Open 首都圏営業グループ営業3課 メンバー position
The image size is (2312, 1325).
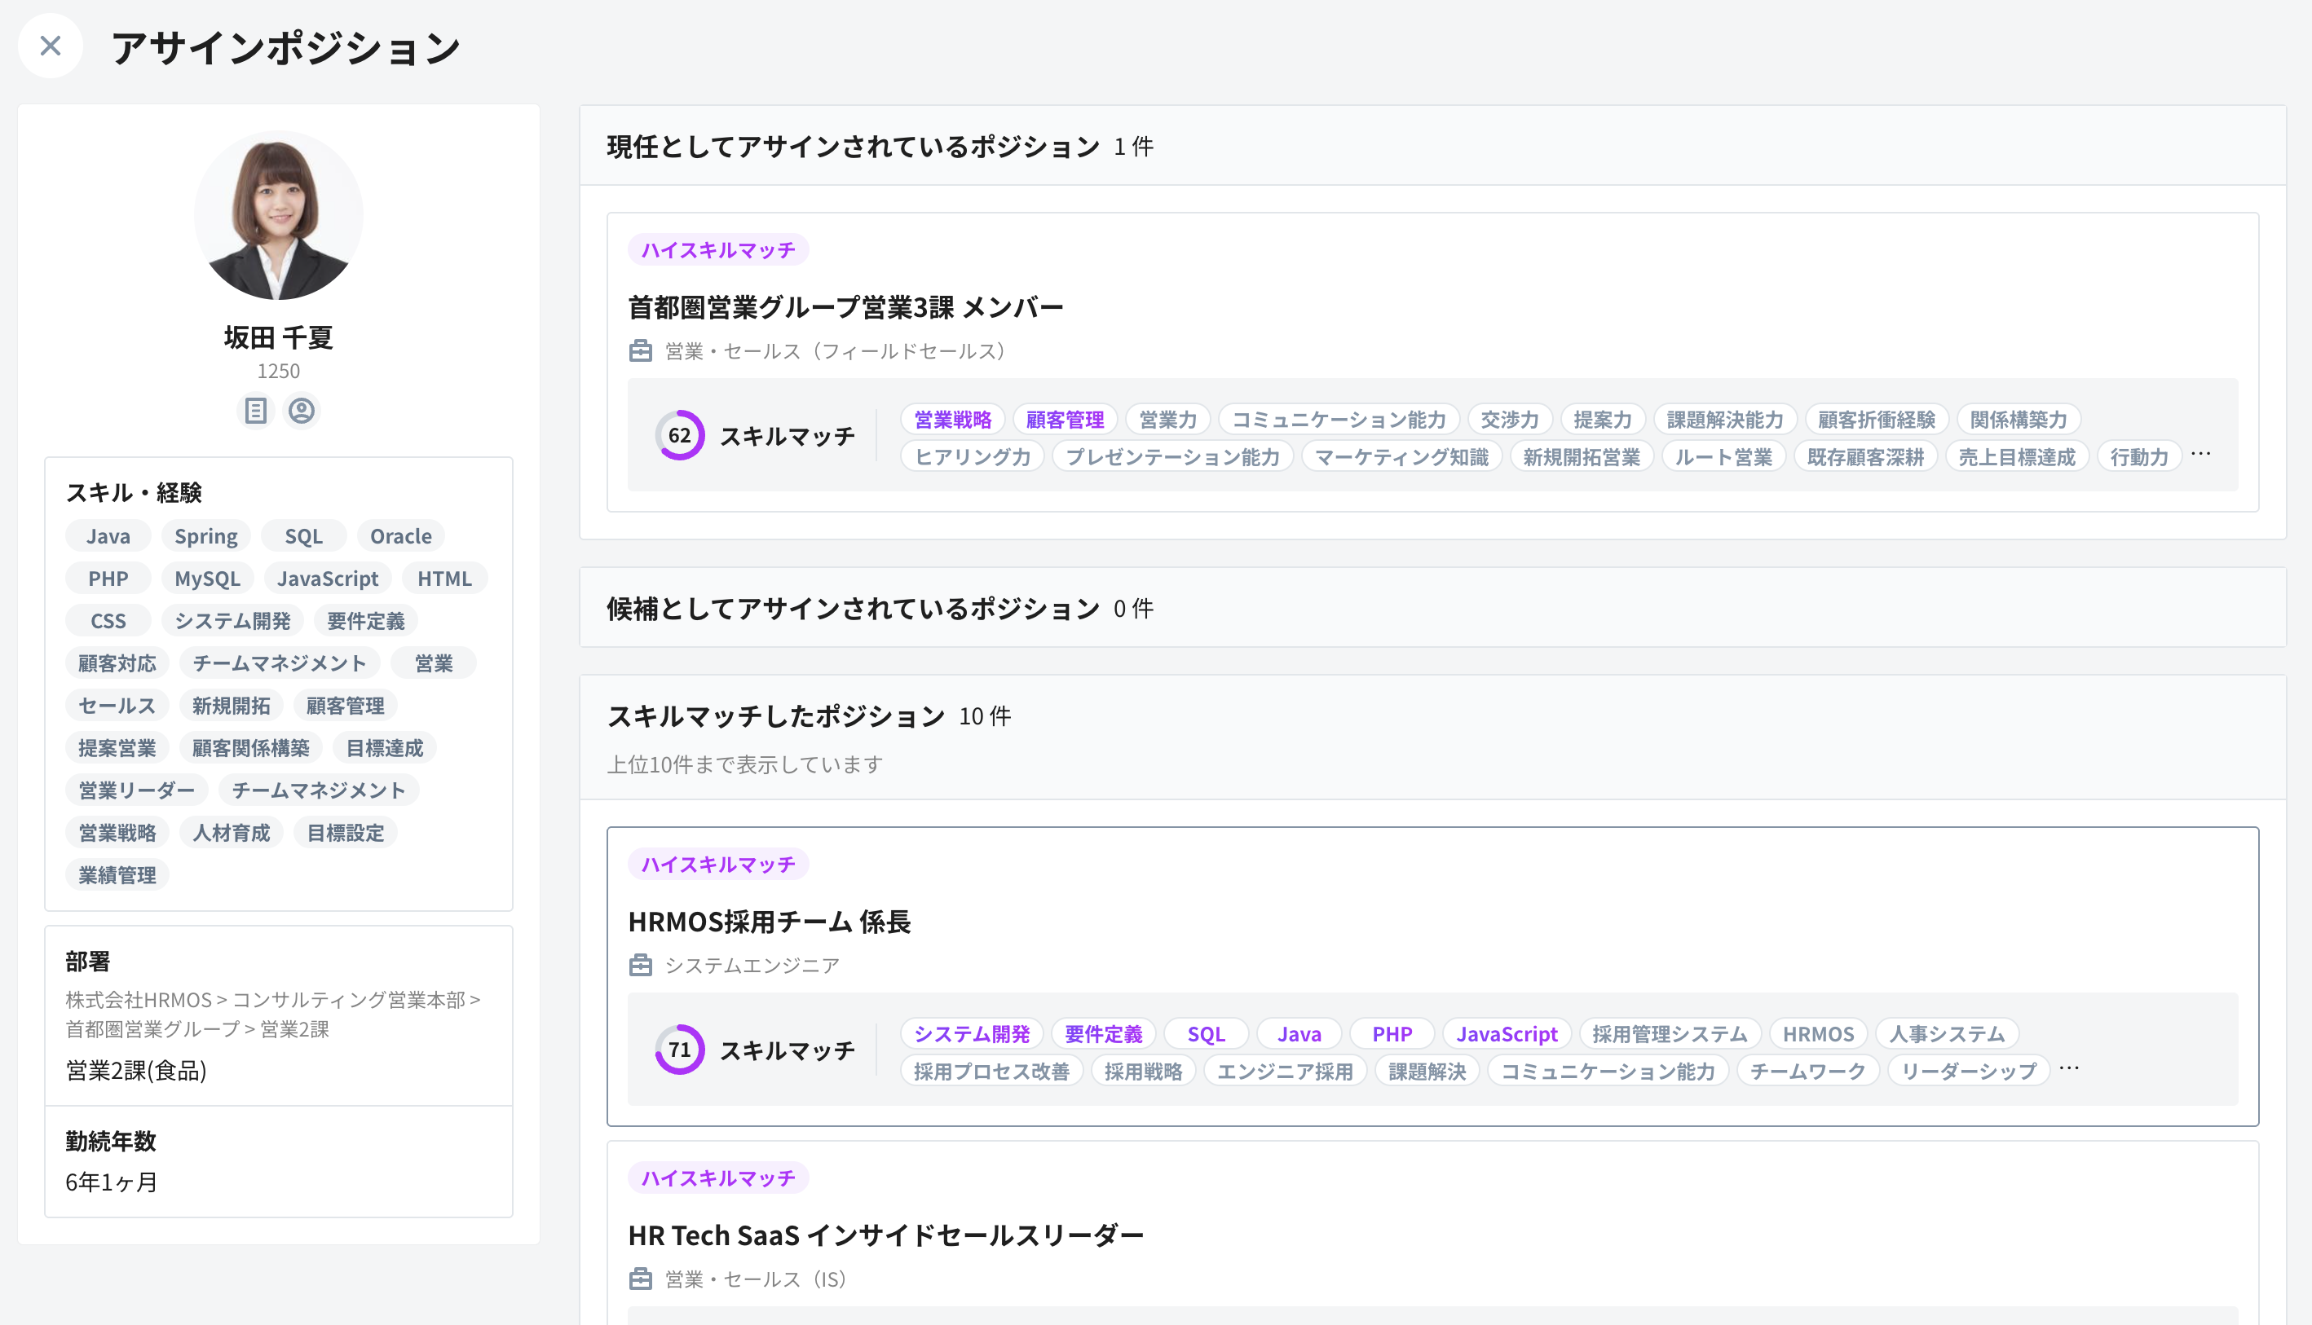click(845, 307)
